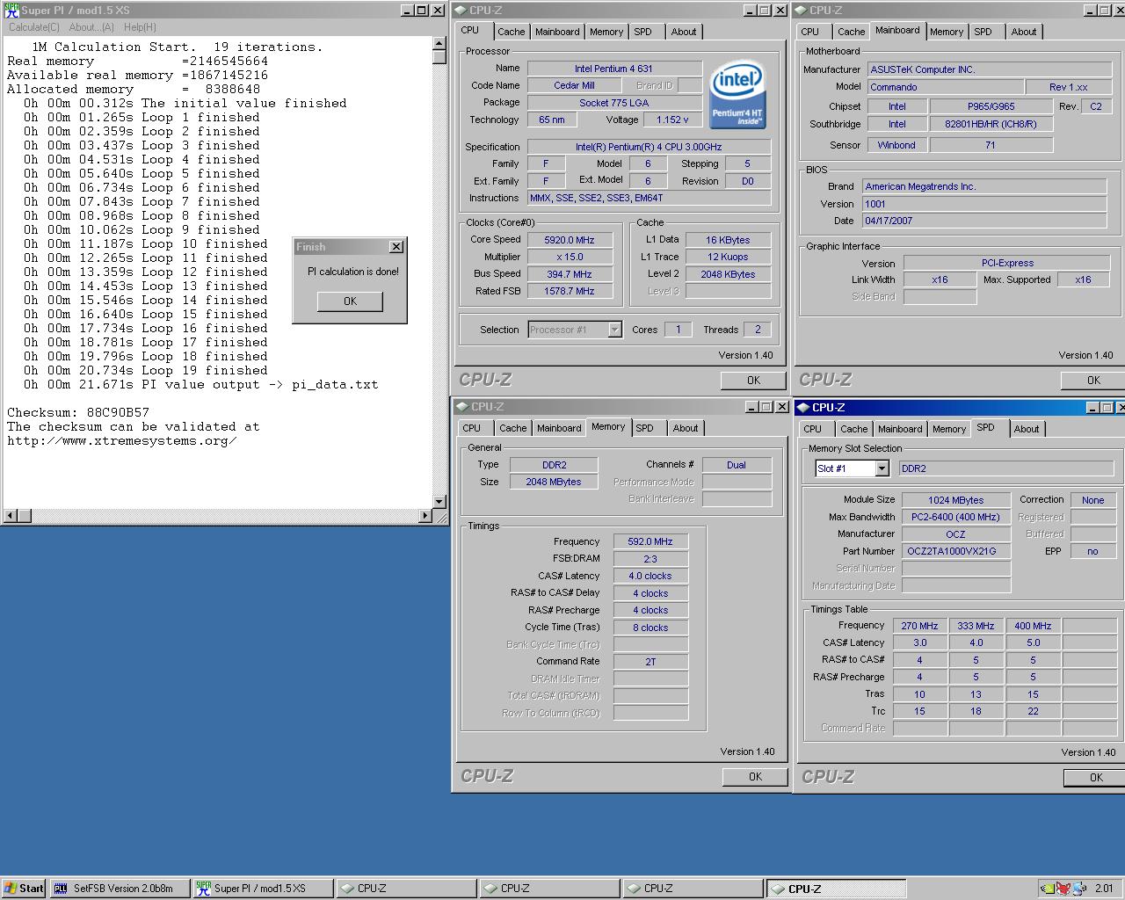
Task: Open the About...(A) menu in Super PI
Action: 91,27
